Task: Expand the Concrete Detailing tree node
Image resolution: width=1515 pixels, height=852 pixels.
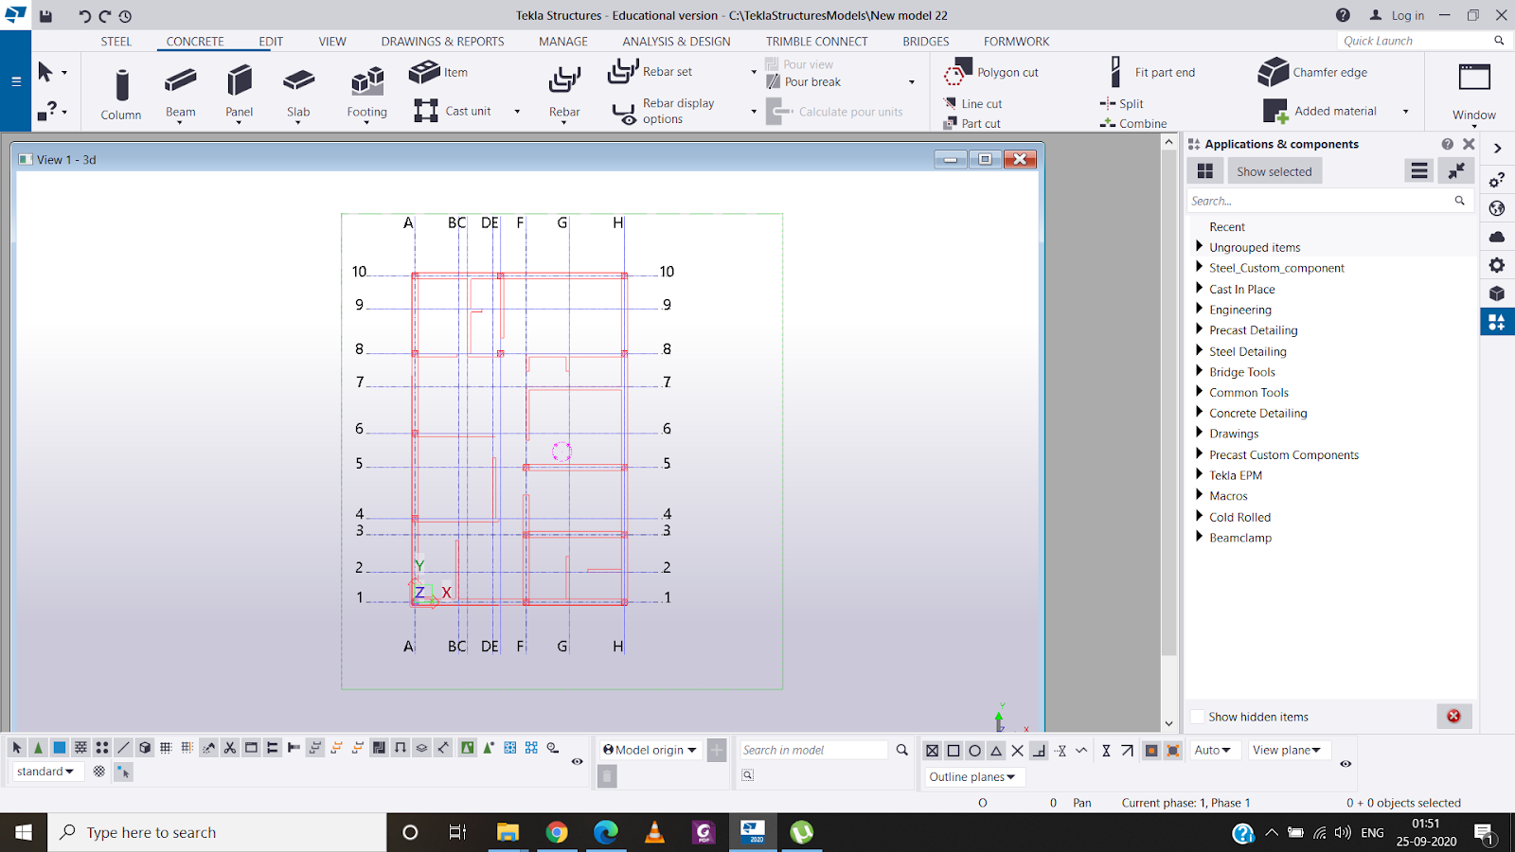Action: pos(1199,413)
